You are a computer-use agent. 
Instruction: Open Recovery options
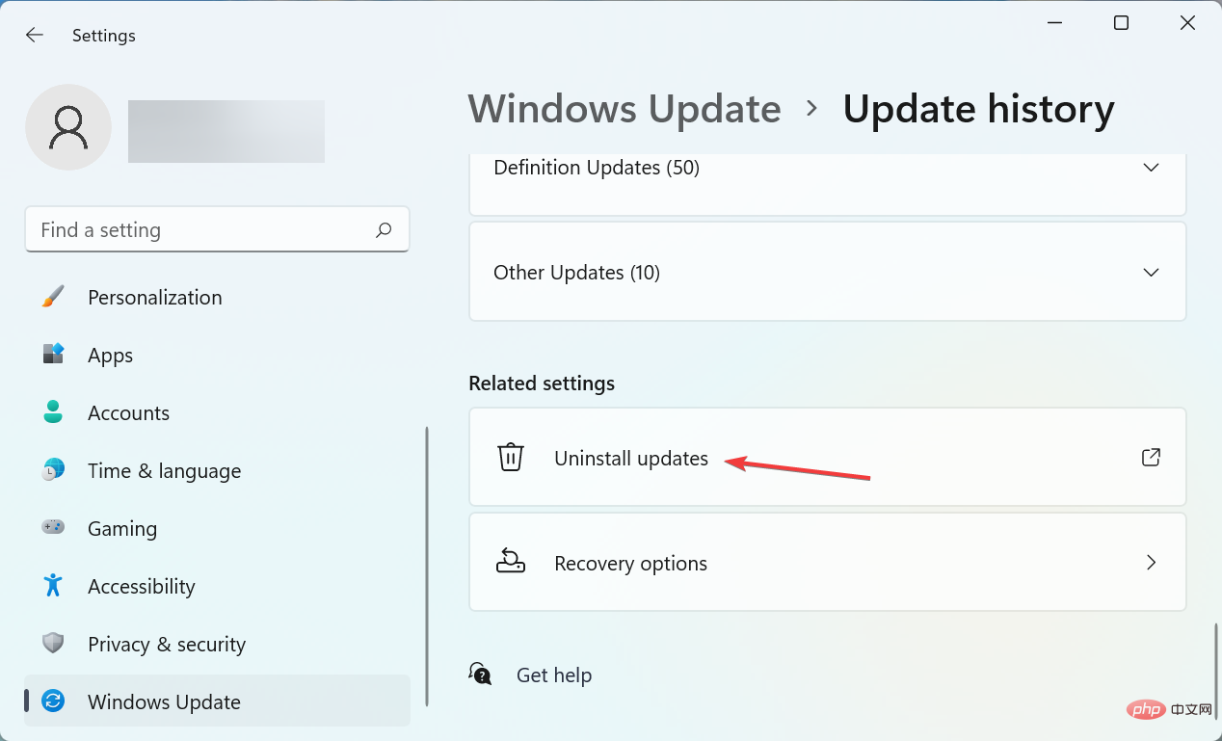827,562
